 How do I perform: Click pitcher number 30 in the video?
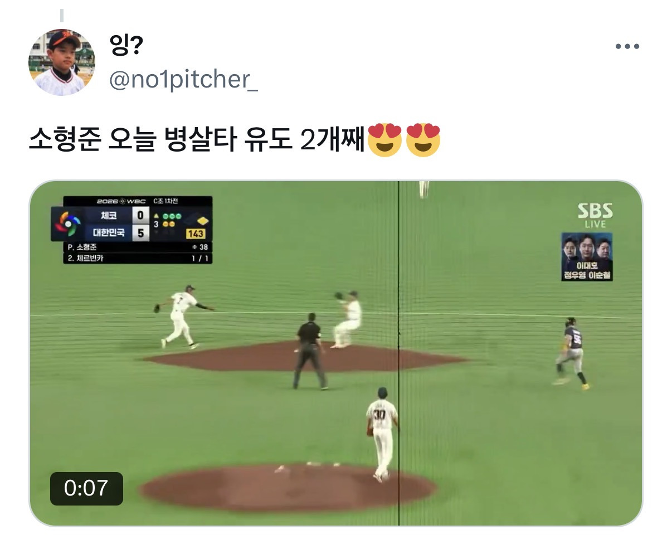pyautogui.click(x=382, y=435)
